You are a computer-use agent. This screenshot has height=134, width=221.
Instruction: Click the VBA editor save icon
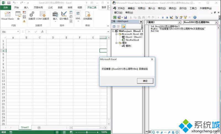(125, 17)
